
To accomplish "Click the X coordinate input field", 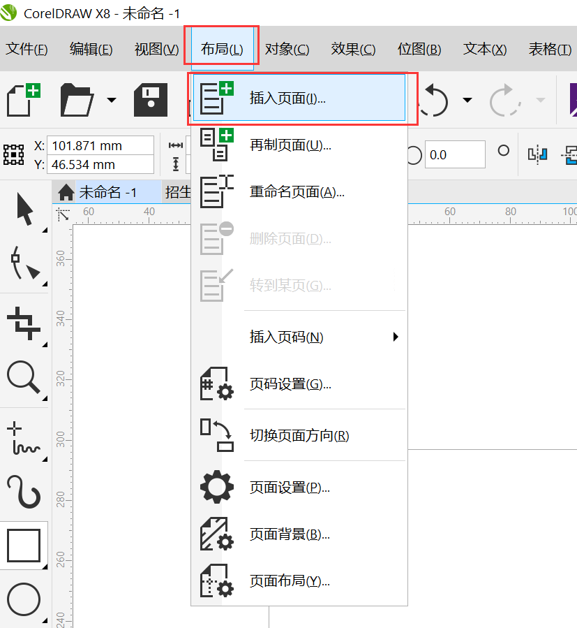I will (100, 145).
